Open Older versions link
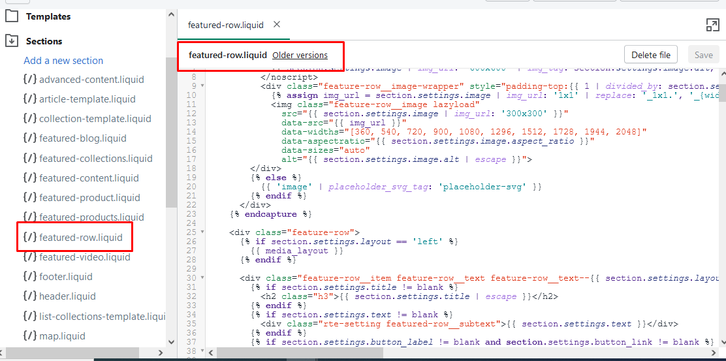Viewport: 726px width, 361px height. (300, 55)
